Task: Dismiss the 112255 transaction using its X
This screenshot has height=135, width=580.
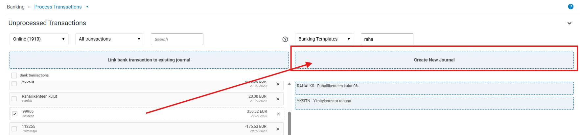Action: [278, 129]
